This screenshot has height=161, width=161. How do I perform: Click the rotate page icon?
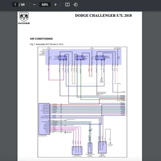75,5
